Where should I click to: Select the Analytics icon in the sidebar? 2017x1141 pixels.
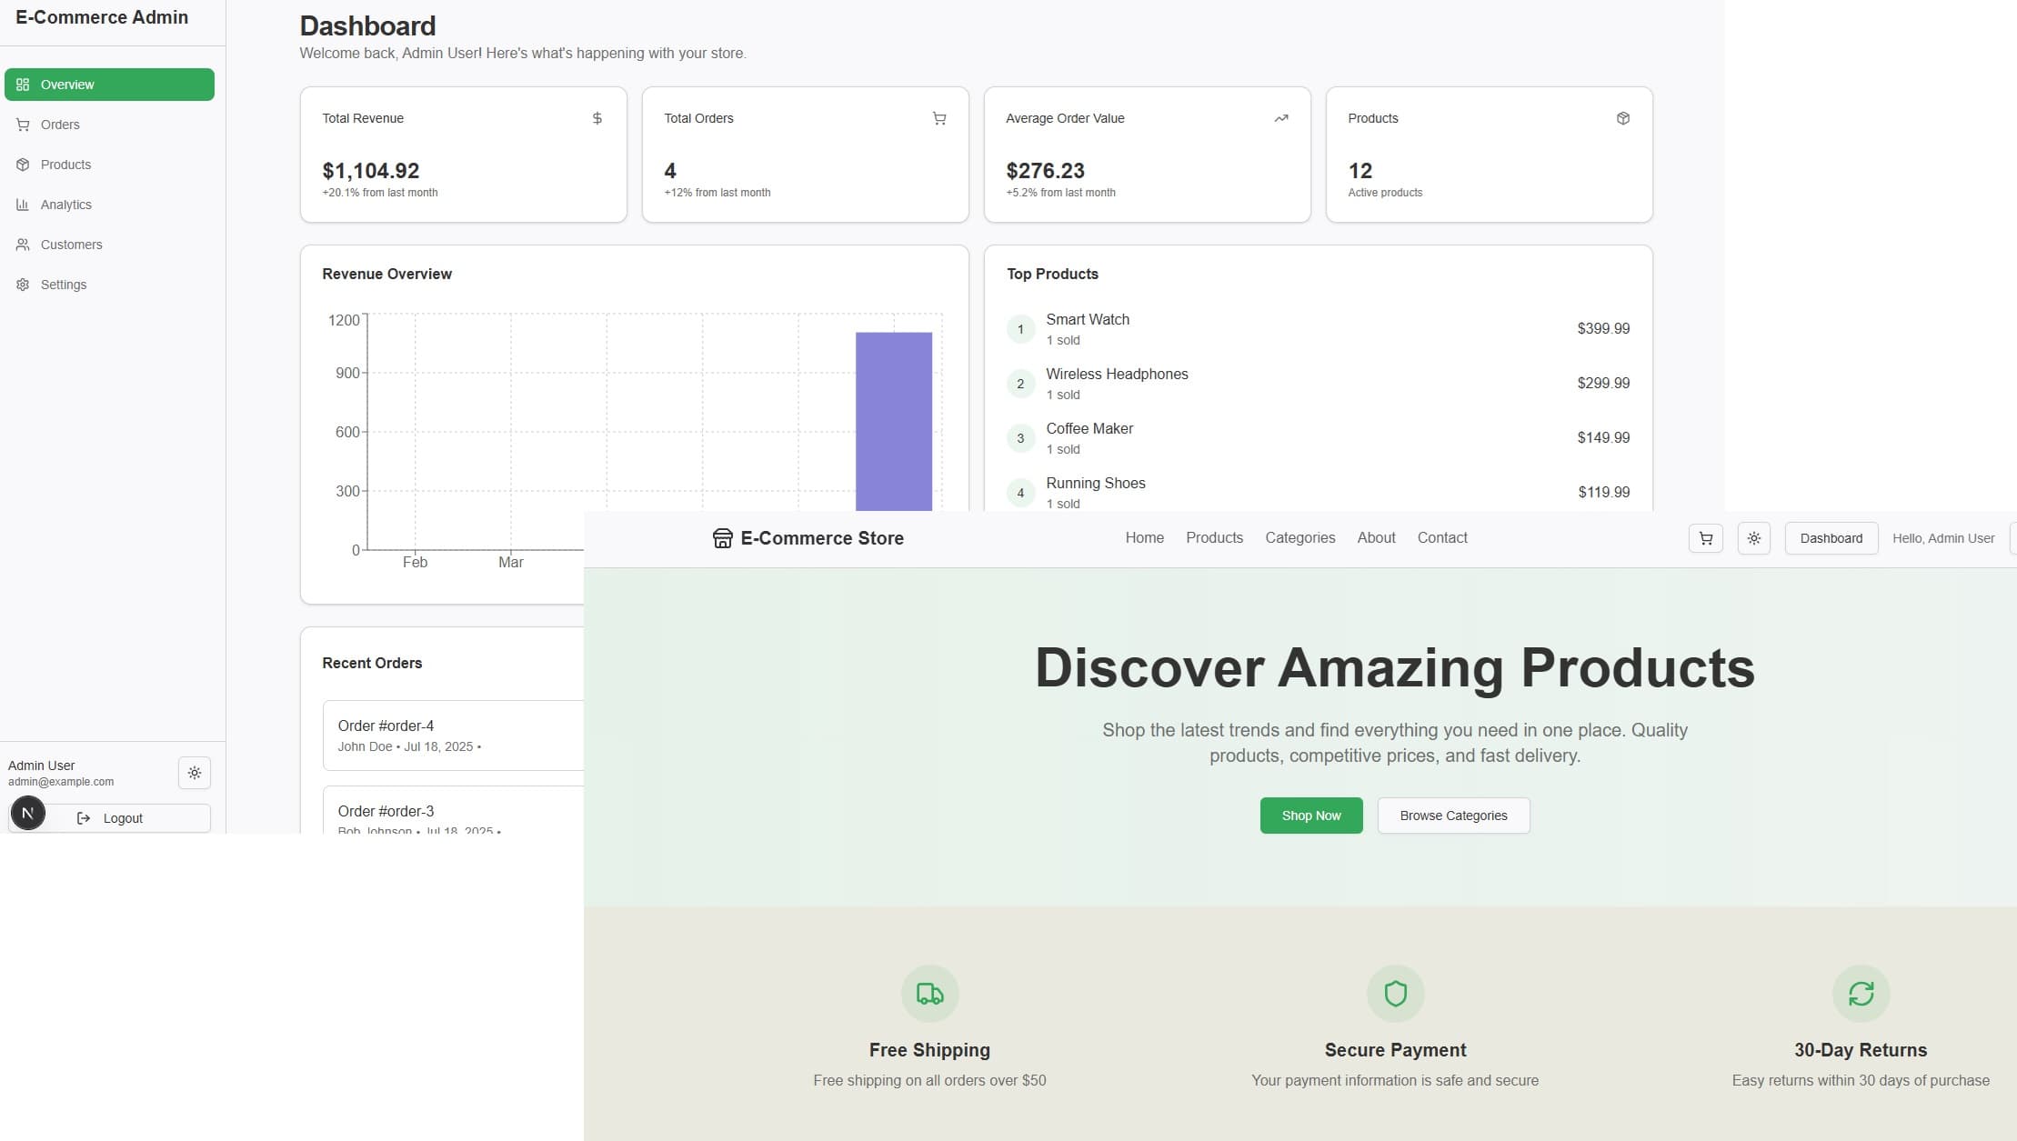(23, 204)
